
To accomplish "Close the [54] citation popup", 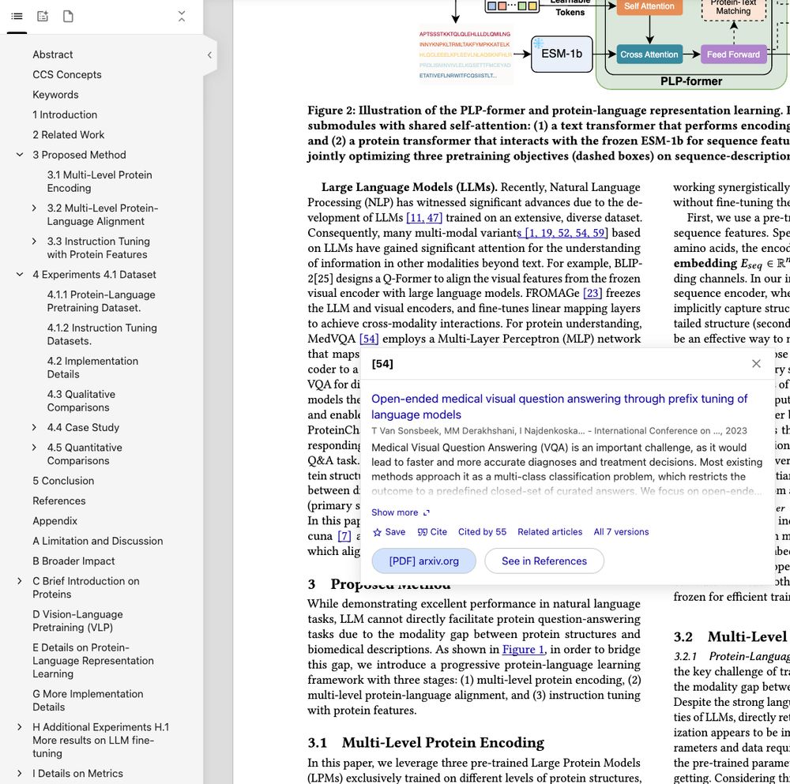I will [x=756, y=363].
